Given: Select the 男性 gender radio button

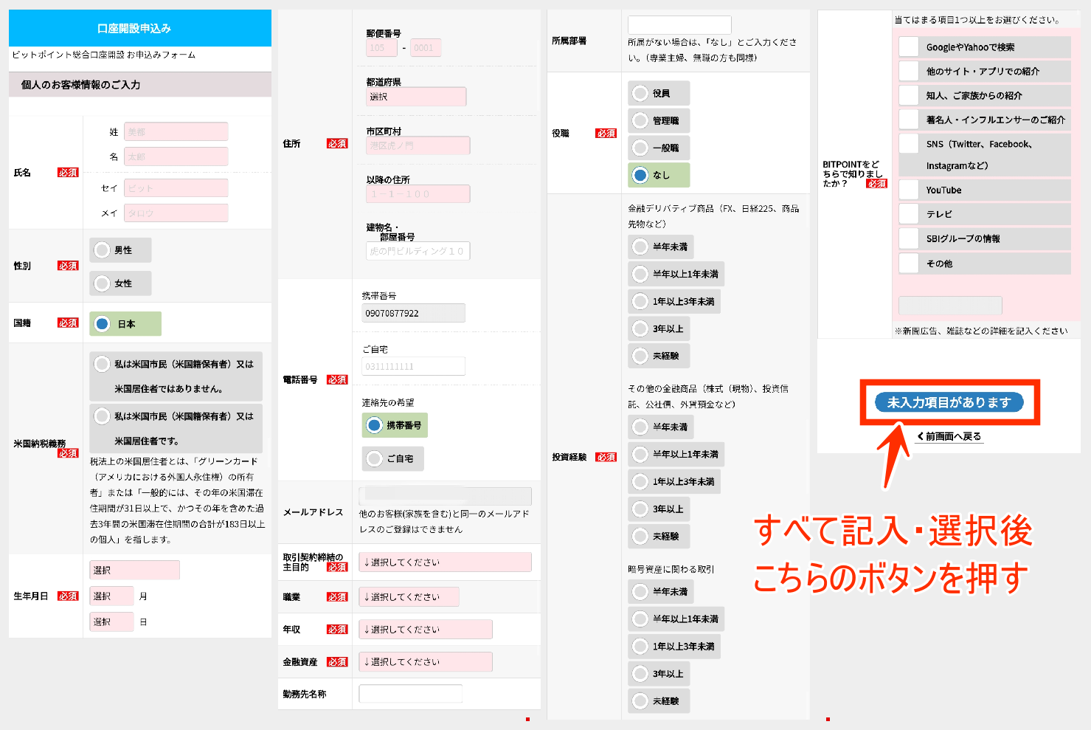Looking at the screenshot, I should 102,249.
